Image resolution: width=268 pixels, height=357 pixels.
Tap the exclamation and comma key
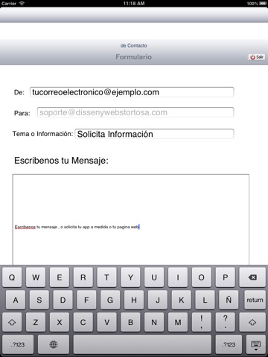coord(202,322)
